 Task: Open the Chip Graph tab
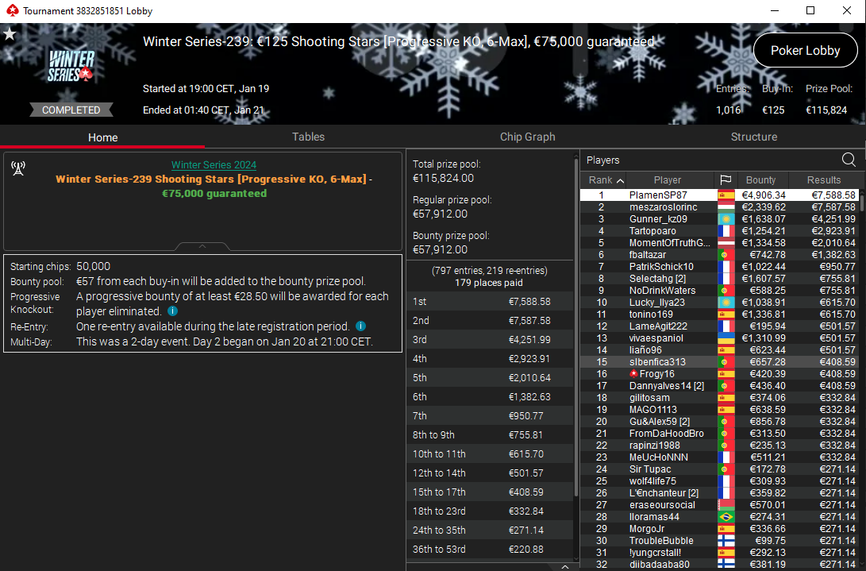(527, 137)
